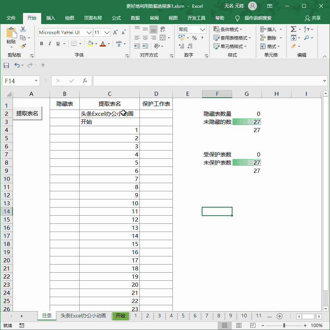This screenshot has height=330, width=330.
Task: Click 操作说明搜索 search box
Action: 258,18
